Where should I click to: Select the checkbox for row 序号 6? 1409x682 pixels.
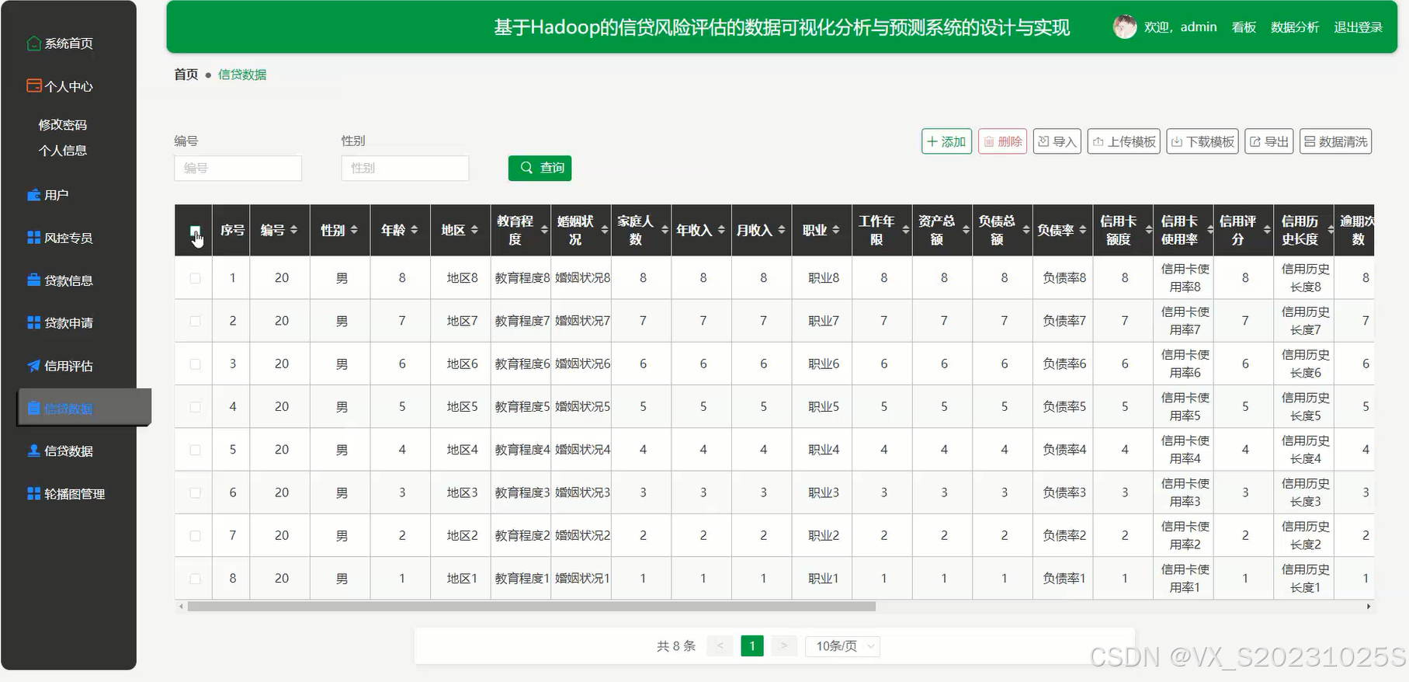click(x=195, y=492)
